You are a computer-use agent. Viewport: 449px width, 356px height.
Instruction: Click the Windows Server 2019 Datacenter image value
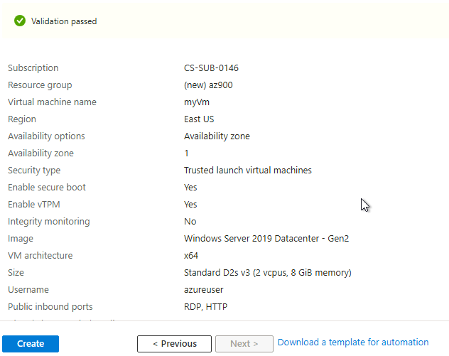point(266,239)
